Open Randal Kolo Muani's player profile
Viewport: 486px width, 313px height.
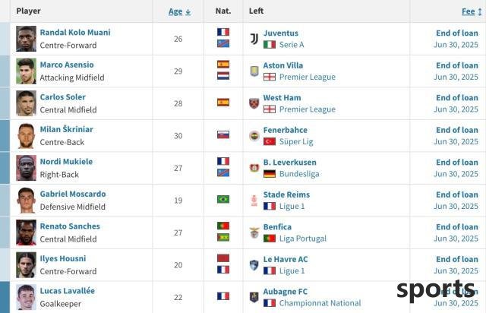point(75,32)
